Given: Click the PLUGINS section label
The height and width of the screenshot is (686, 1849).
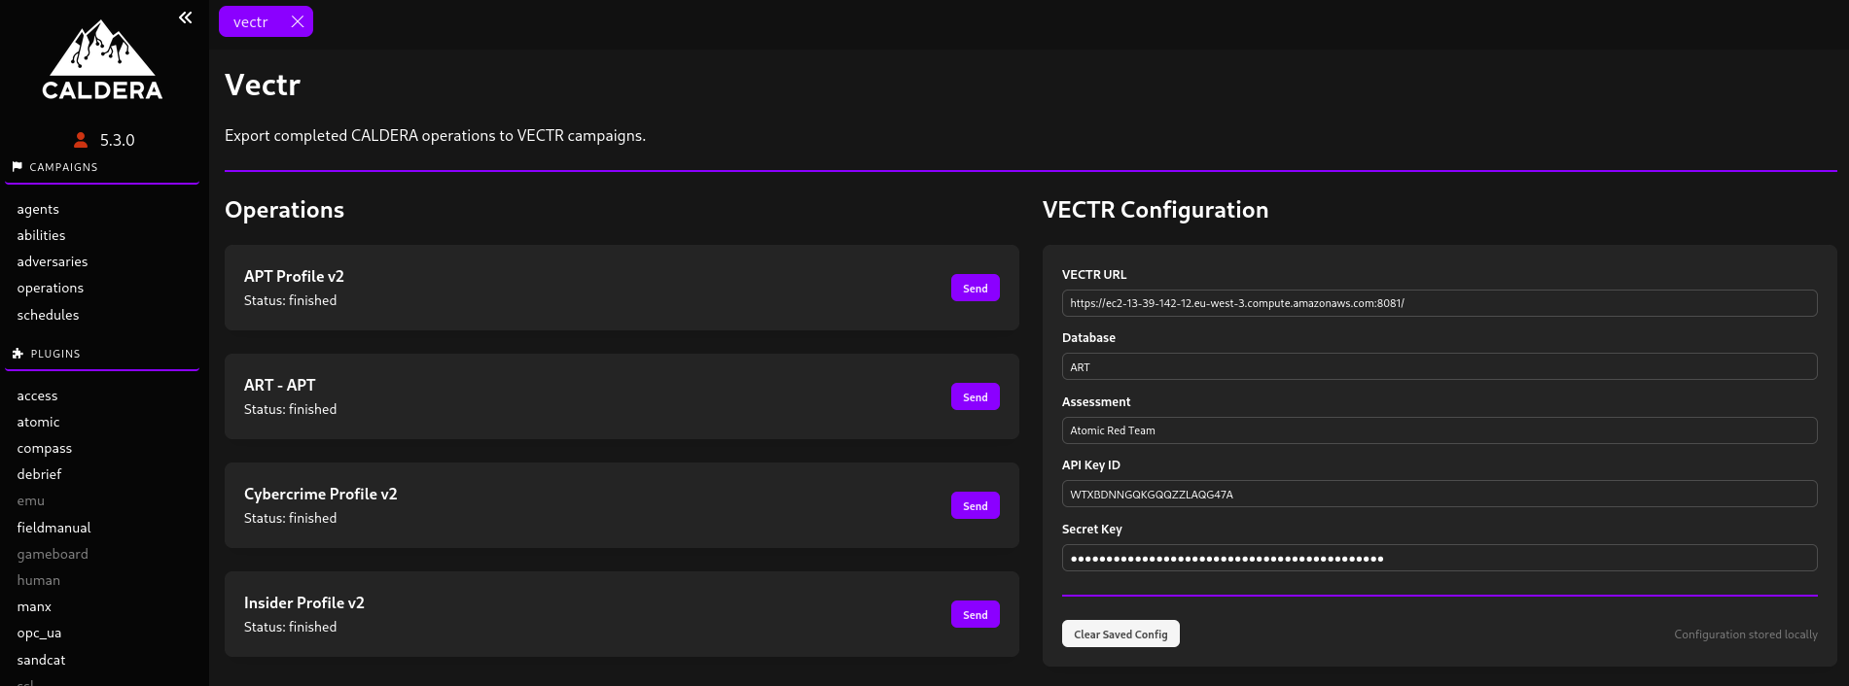Looking at the screenshot, I should pos(55,354).
